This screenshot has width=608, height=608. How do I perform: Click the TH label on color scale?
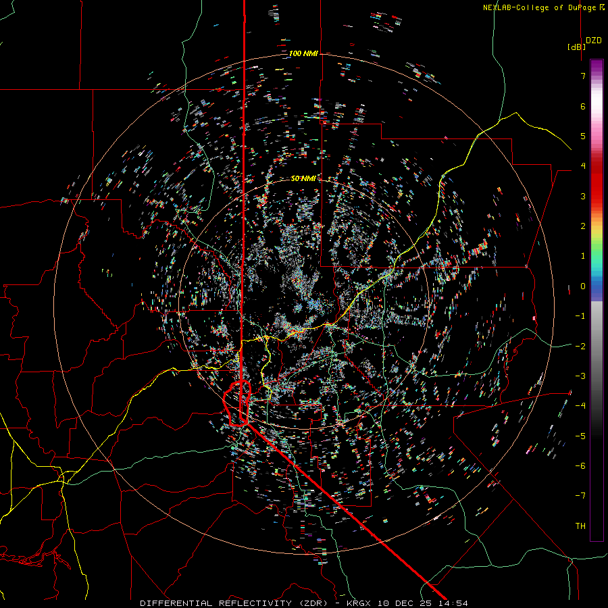[x=580, y=526]
